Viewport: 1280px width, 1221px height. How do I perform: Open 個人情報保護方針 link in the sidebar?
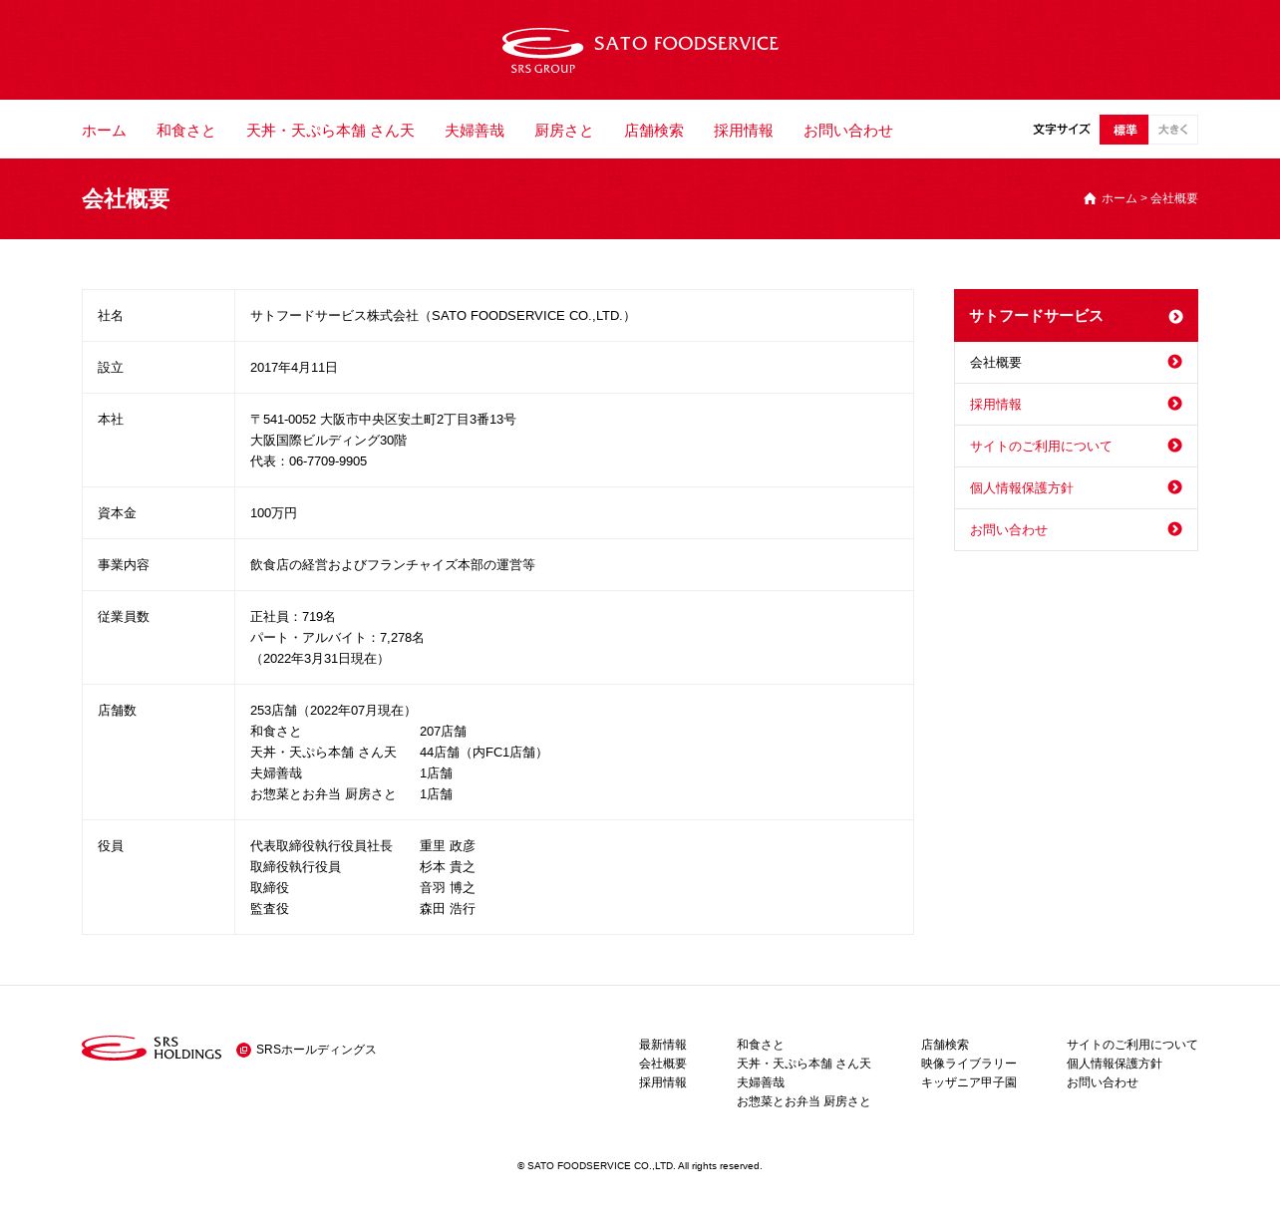coord(1076,488)
